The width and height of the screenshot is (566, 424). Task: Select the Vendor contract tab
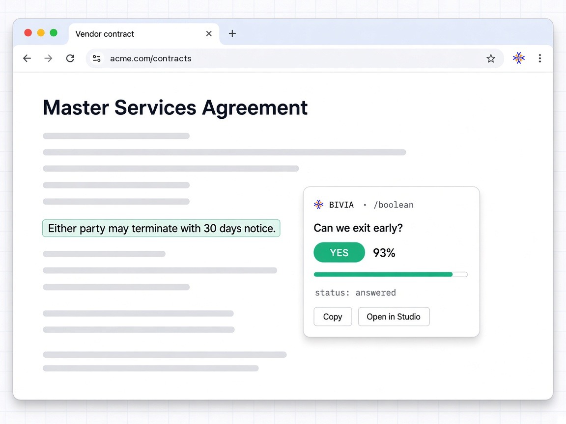click(143, 34)
